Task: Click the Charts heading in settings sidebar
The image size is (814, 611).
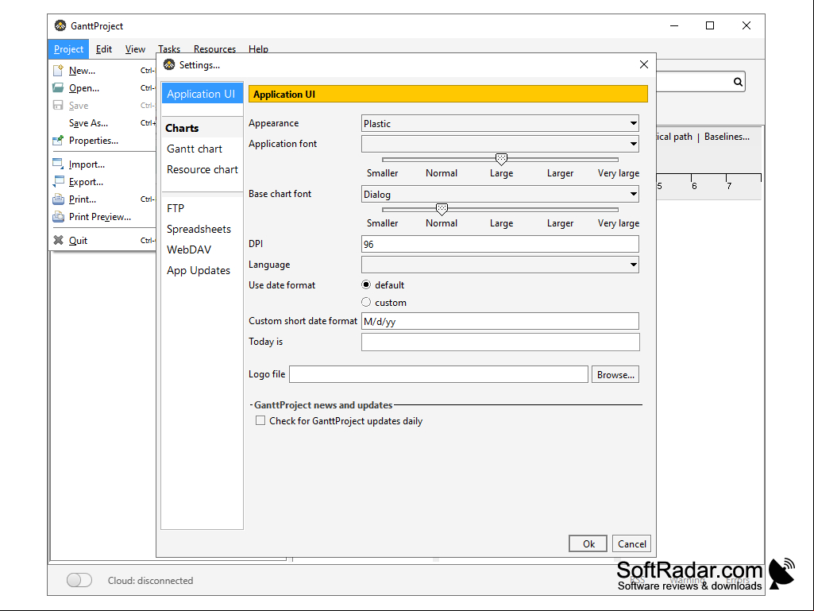Action: tap(182, 128)
